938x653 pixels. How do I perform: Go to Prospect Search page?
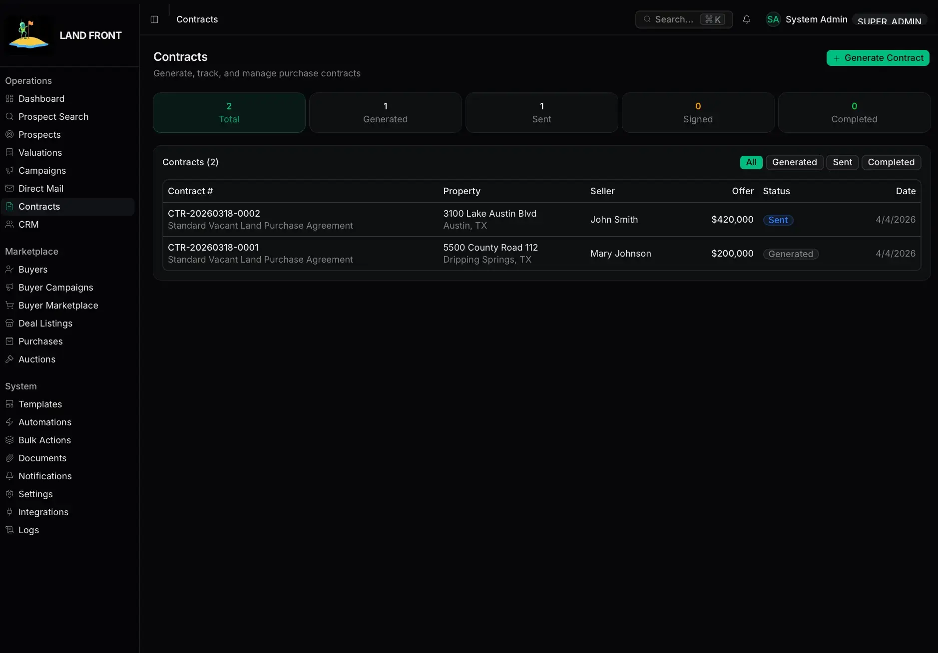(67, 116)
